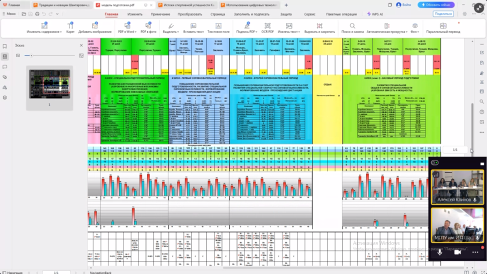The image size is (487, 274).
Task: Open the comments panel in sidebar
Action: [5, 67]
